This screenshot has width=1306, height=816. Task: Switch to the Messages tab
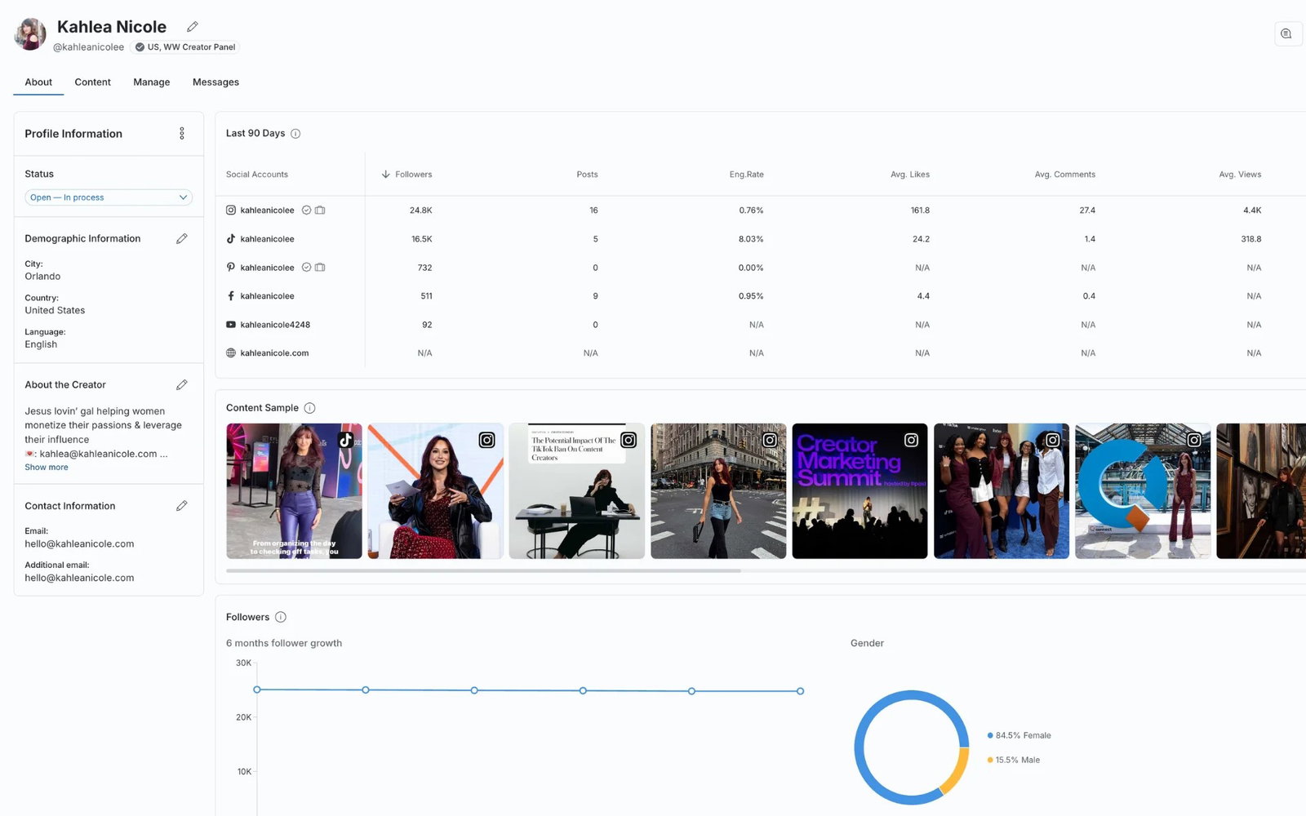click(x=215, y=82)
